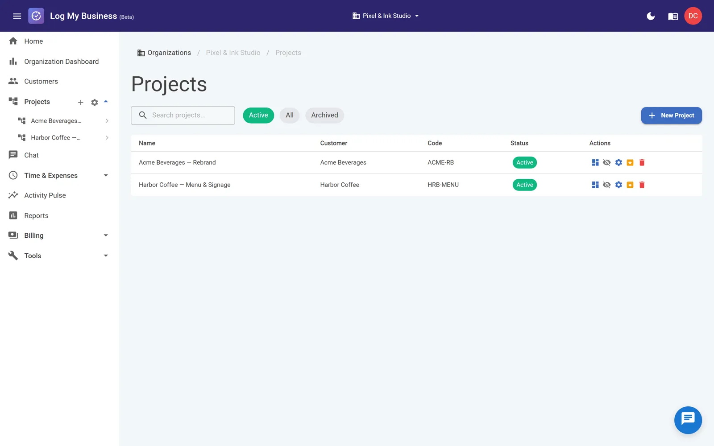Click the Projects breadcrumb
Screen dimensions: 714x446
288,53
